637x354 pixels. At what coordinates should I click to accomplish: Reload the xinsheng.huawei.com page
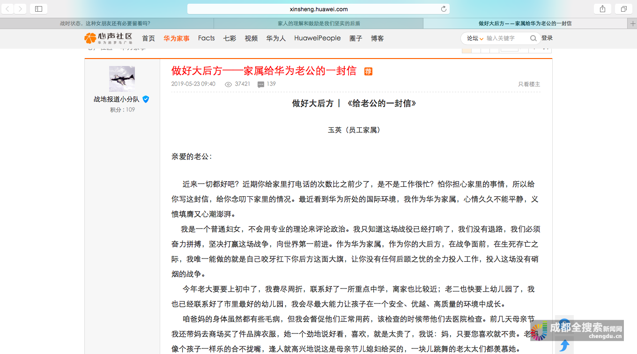click(x=444, y=9)
